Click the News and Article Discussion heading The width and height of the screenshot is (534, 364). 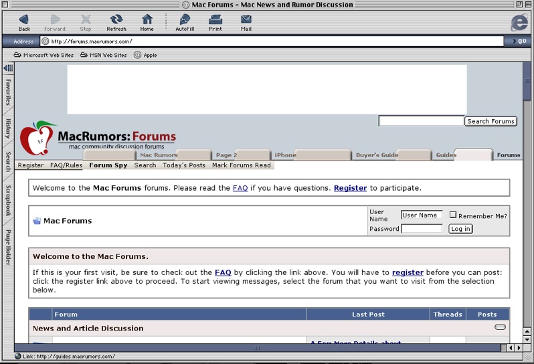88,329
